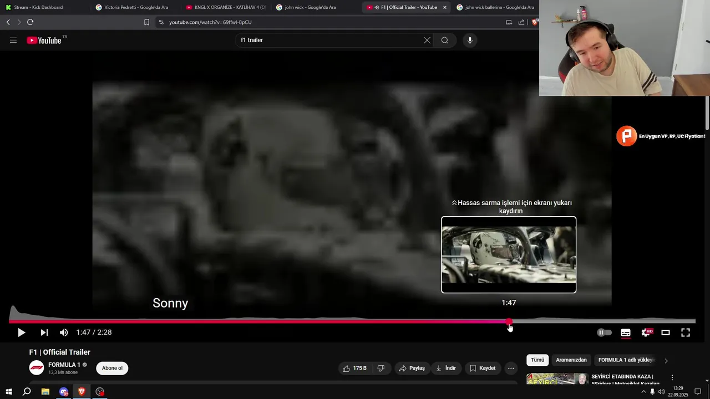710x399 pixels.
Task: Subscribe with Abone ol button
Action: click(112, 368)
